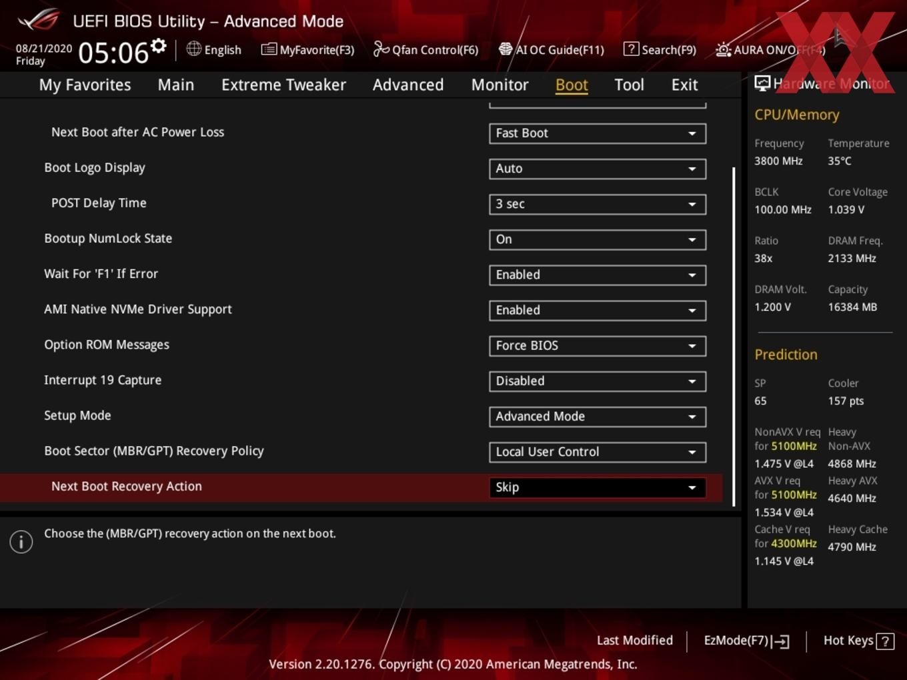Click the info icon beside help text
Image resolution: width=907 pixels, height=680 pixels.
[x=21, y=541]
